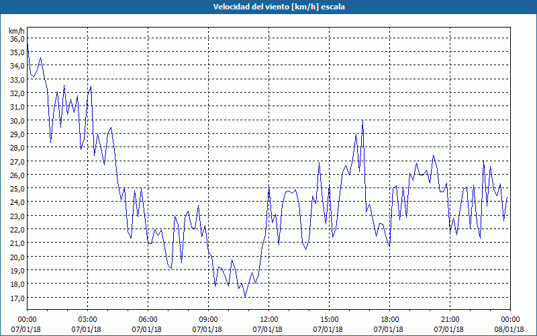Select the '35,0' y-axis value
This screenshot has width=537, height=336.
[17, 53]
